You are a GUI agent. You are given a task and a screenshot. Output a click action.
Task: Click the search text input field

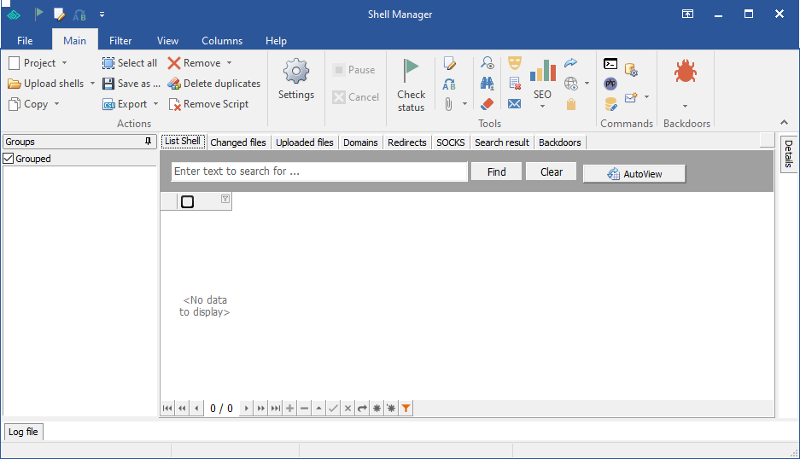tap(319, 171)
